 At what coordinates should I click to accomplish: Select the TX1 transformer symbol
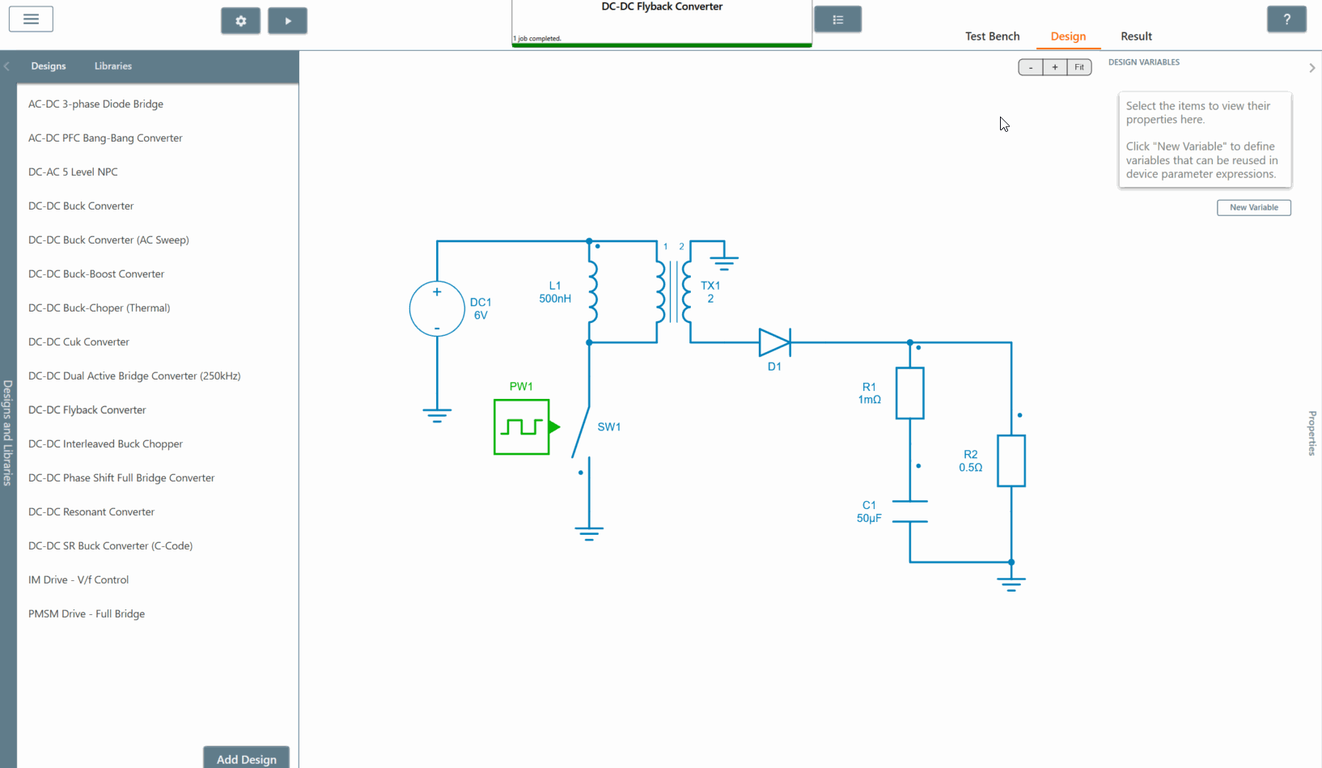(674, 291)
